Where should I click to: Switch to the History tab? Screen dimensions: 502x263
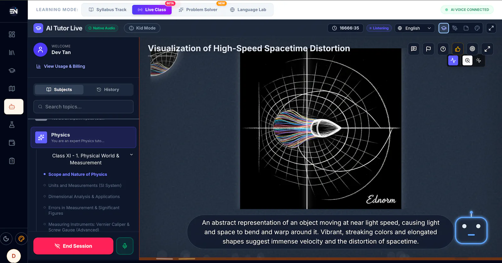tap(108, 89)
